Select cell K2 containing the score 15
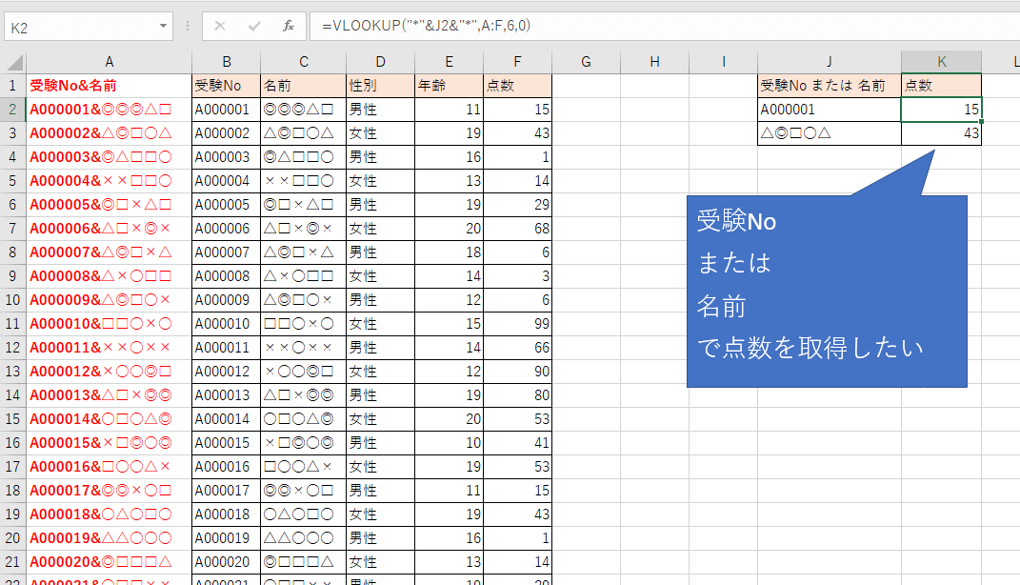The width and height of the screenshot is (1020, 585). pyautogui.click(x=941, y=109)
